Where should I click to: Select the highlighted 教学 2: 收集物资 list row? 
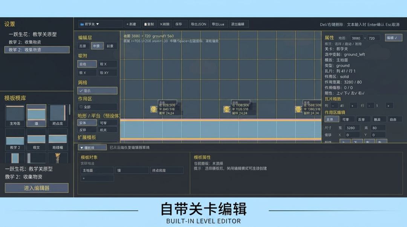pyautogui.click(x=37, y=50)
